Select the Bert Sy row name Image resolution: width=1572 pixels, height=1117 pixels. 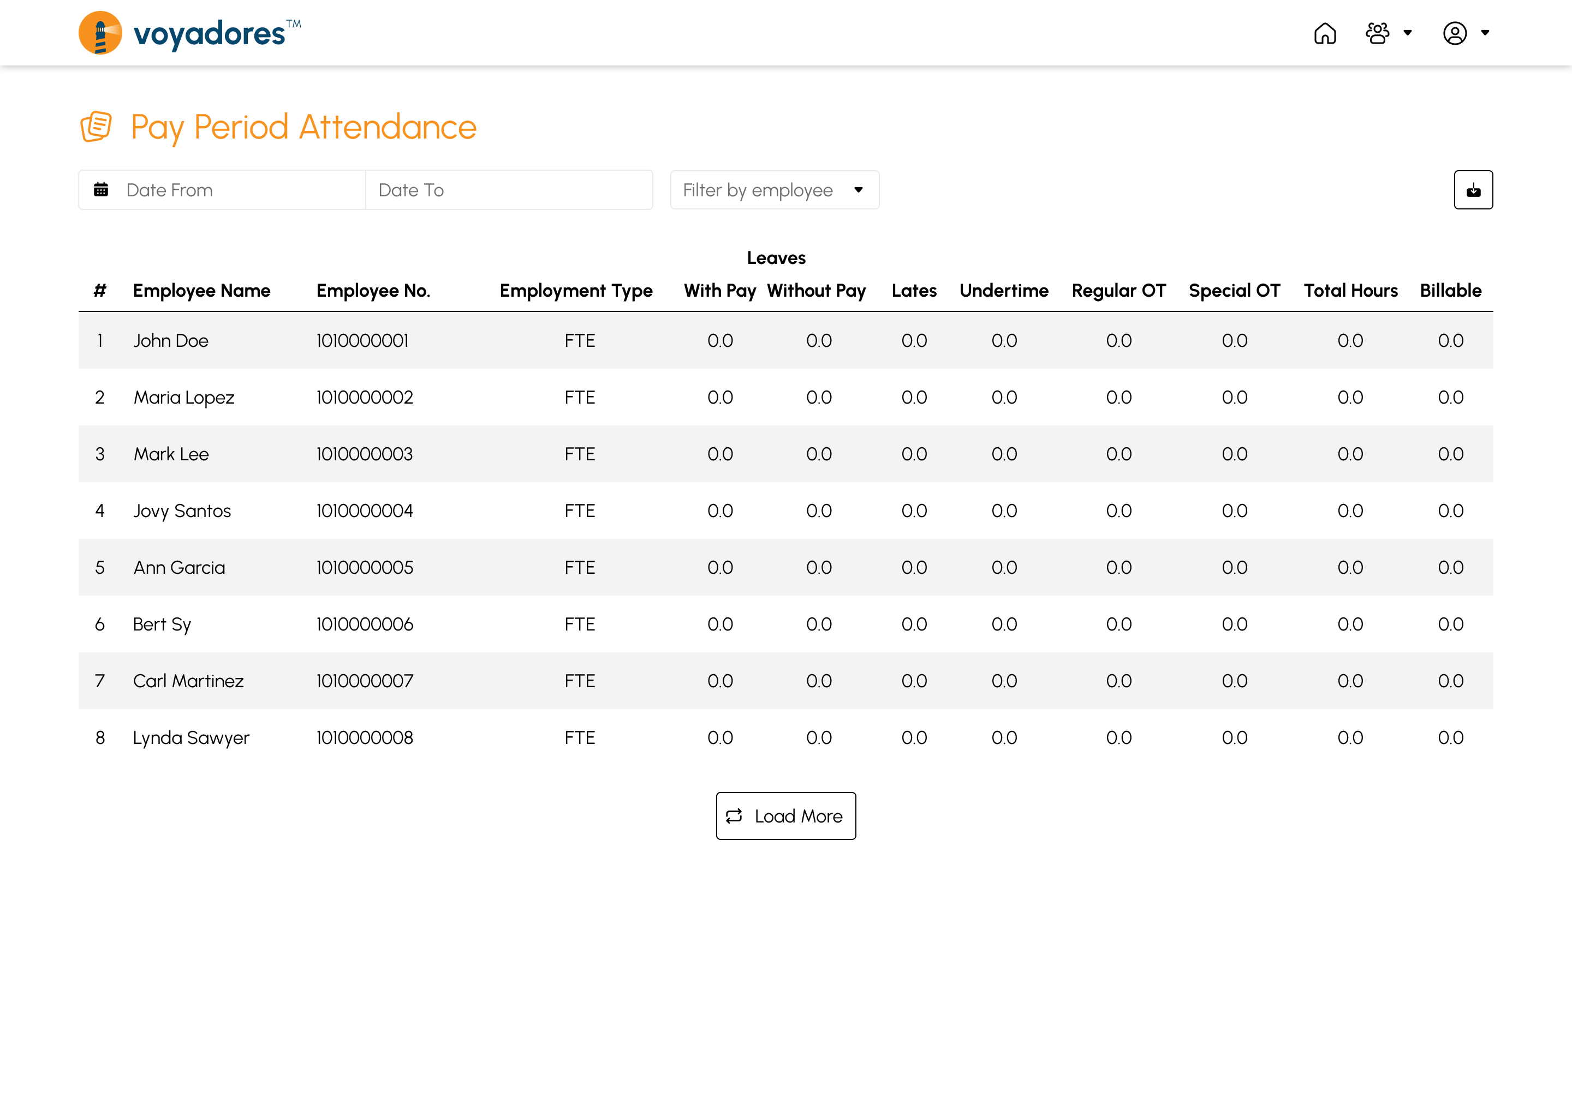pyautogui.click(x=162, y=624)
